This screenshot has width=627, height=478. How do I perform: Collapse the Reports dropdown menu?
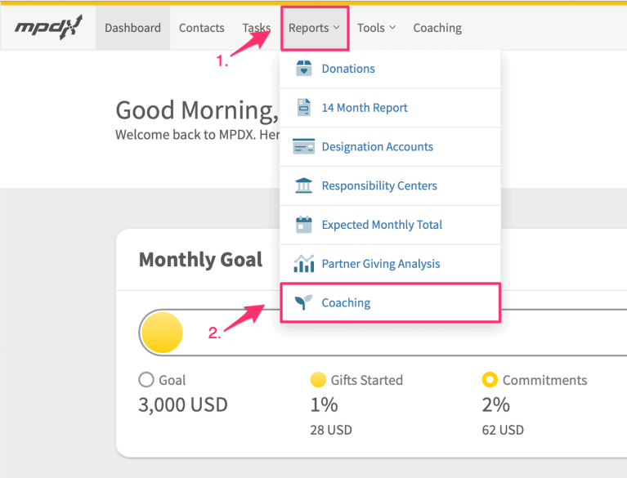(315, 28)
